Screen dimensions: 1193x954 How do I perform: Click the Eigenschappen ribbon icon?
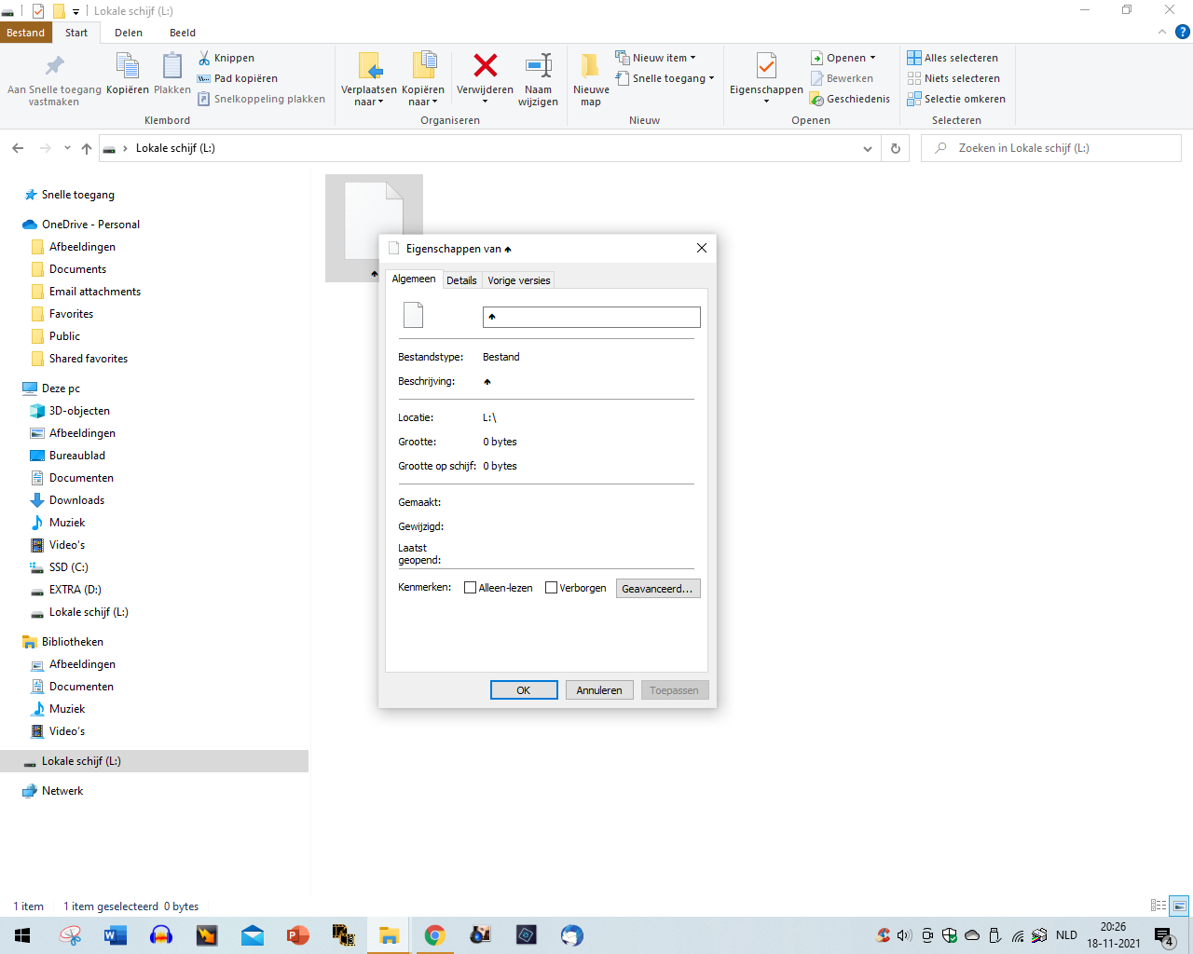pos(766,66)
